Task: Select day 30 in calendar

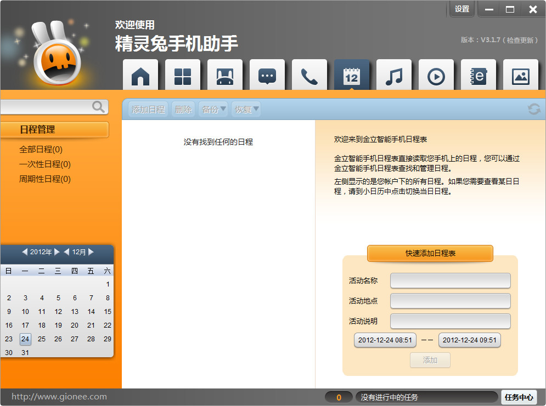Action: [9, 352]
